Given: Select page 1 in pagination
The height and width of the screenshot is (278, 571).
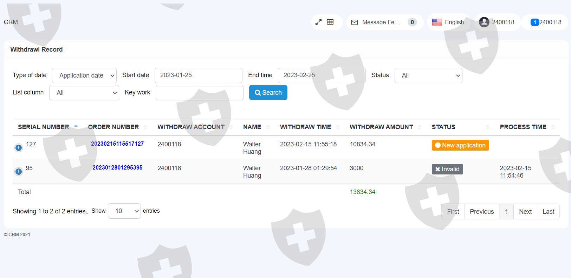Looking at the screenshot, I should click(x=506, y=212).
